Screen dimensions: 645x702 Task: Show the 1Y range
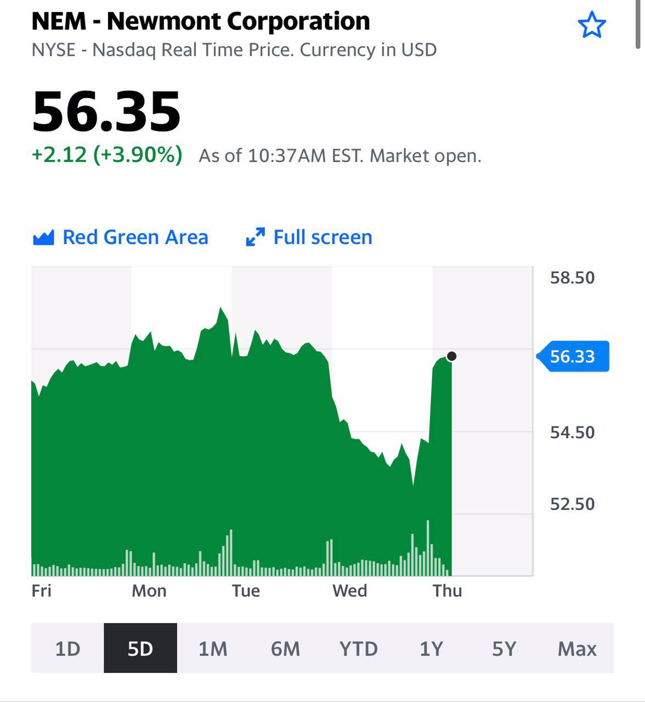(x=431, y=648)
